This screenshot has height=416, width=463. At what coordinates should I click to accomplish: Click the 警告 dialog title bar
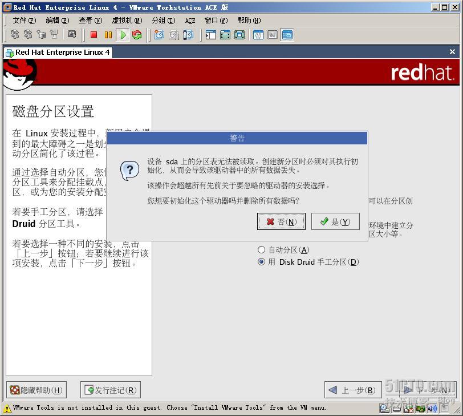(x=237, y=138)
